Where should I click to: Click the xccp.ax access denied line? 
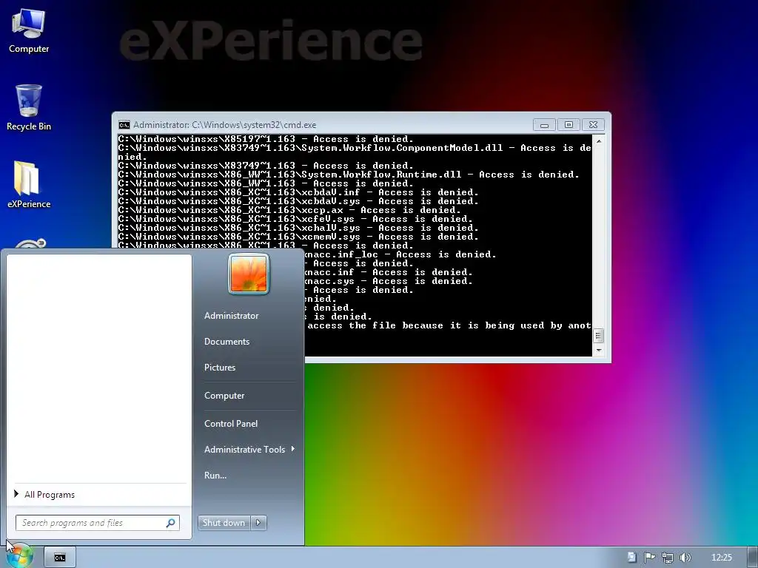coord(289,210)
